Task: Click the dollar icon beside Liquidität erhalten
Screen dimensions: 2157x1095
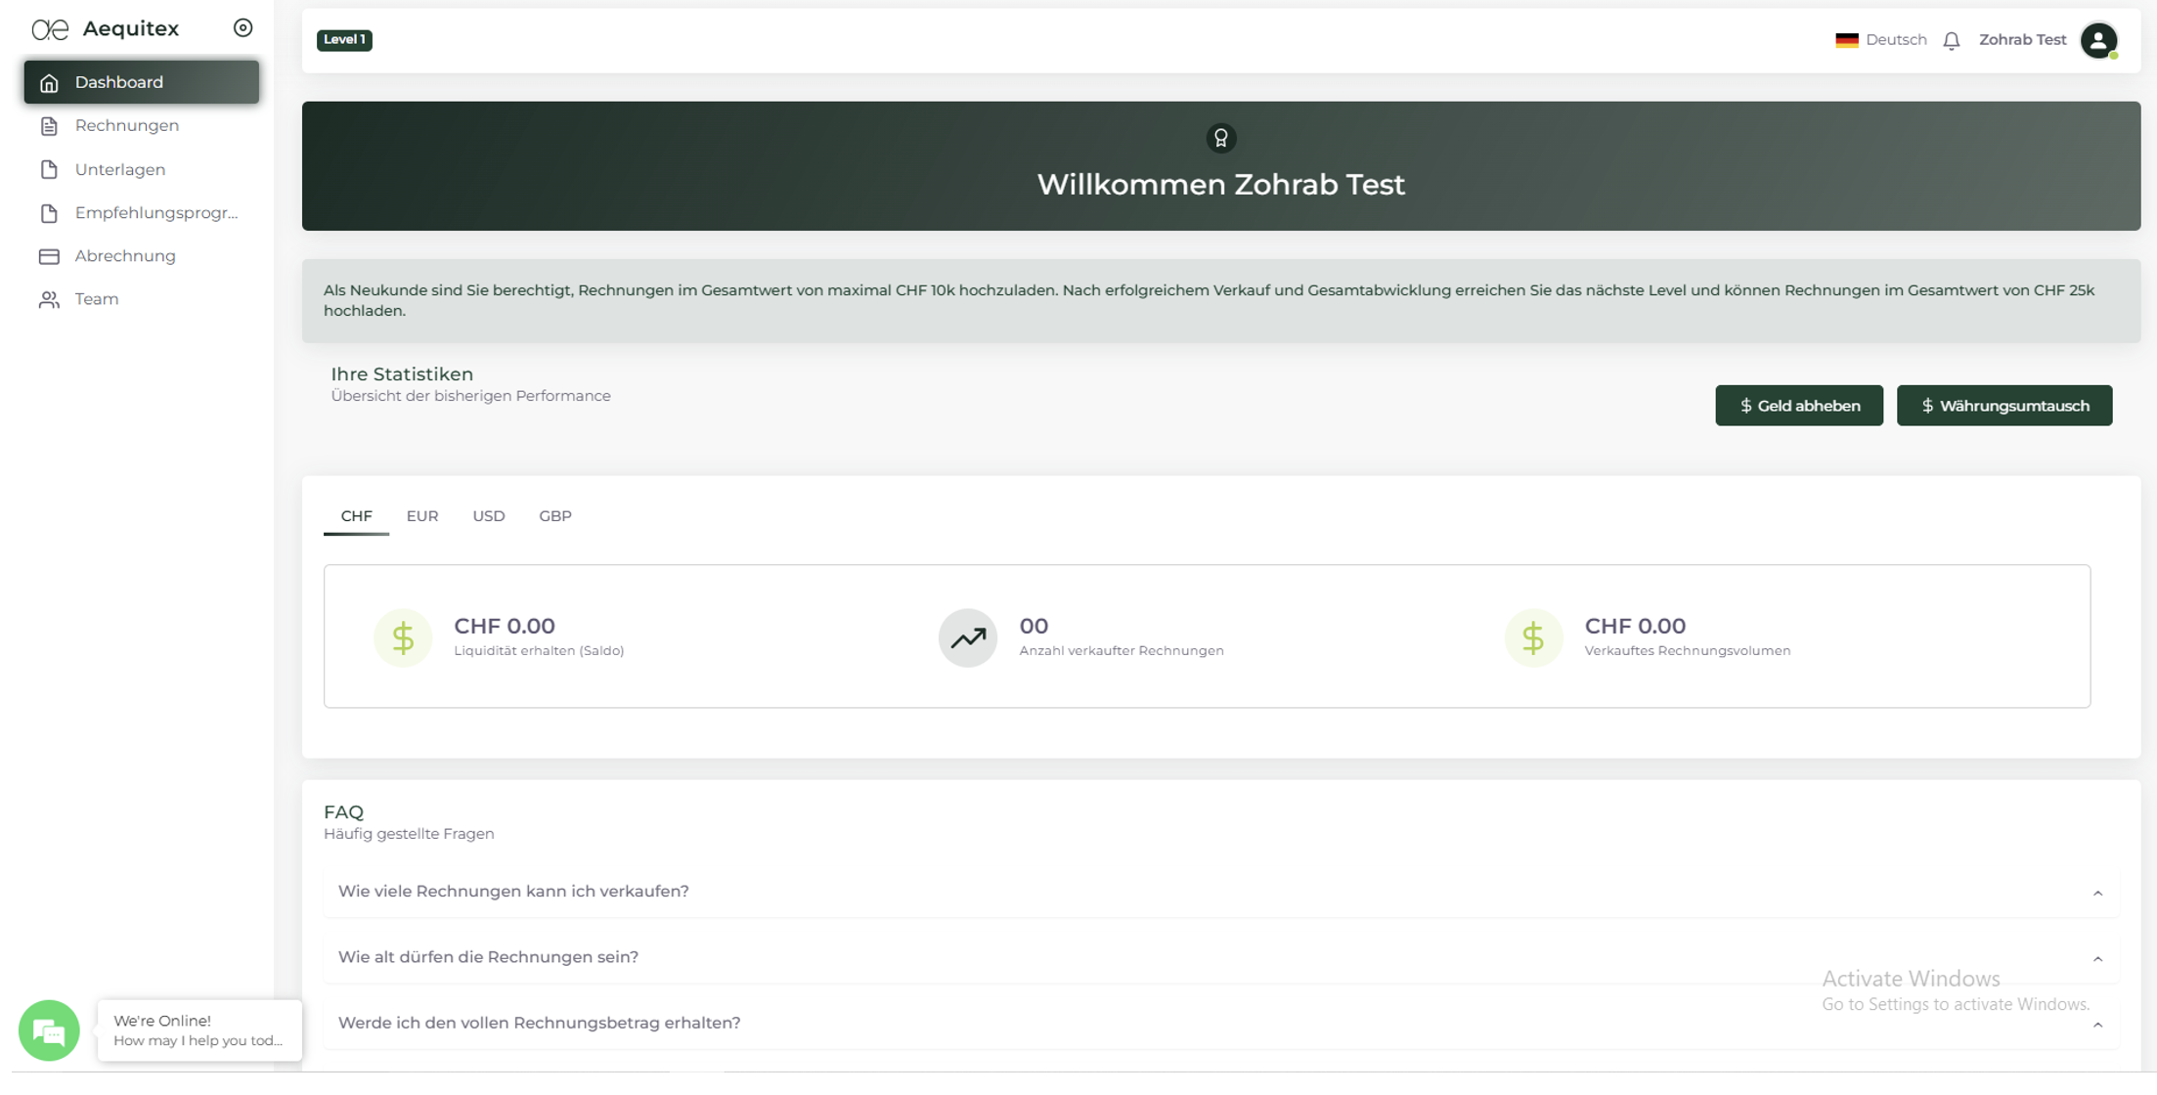Action: (x=403, y=637)
